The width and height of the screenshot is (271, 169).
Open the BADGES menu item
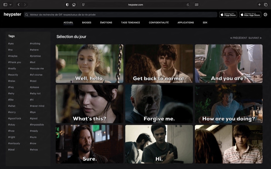[87, 23]
